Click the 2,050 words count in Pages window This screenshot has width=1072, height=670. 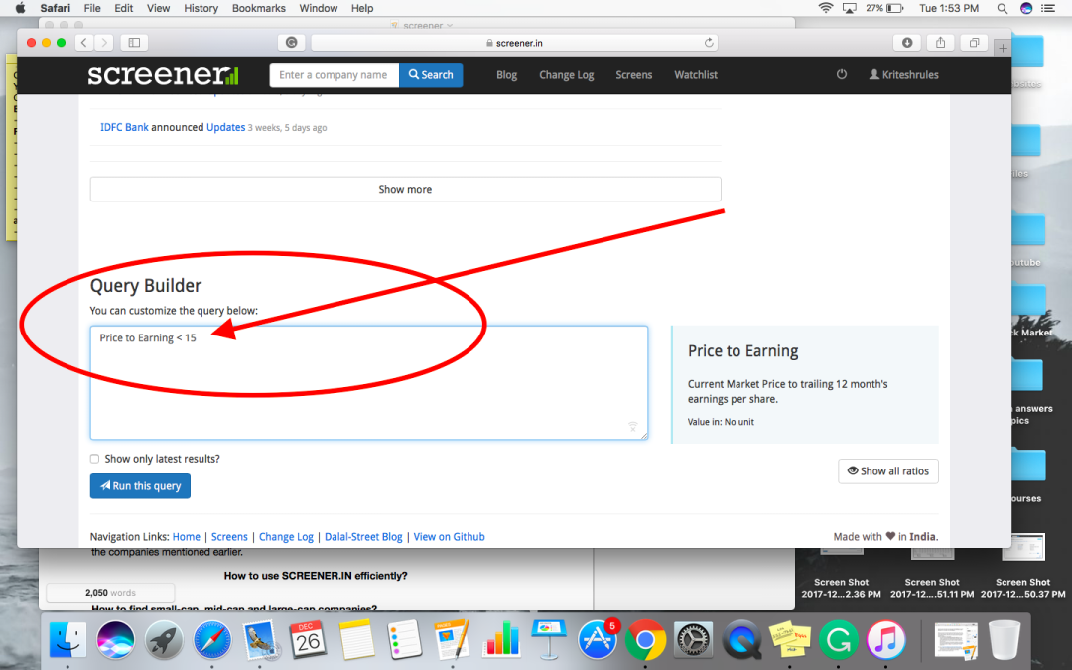tap(110, 592)
